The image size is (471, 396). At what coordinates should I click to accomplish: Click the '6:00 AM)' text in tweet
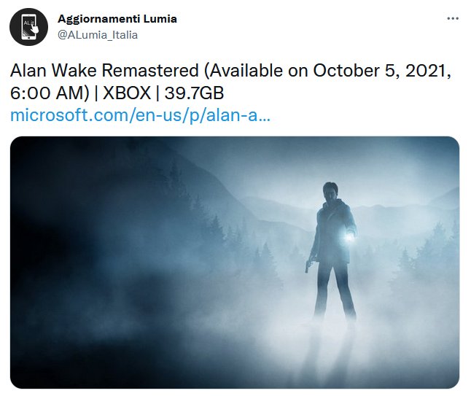[50, 93]
